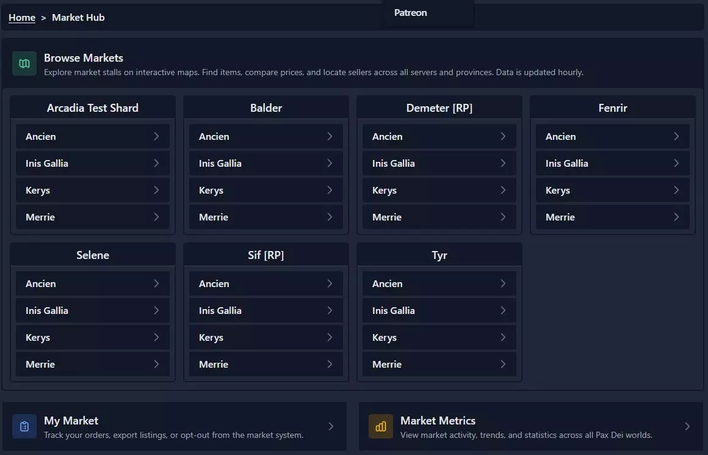Expand chevron for Kerys under Balder
This screenshot has height=455, width=708.
pos(330,190)
